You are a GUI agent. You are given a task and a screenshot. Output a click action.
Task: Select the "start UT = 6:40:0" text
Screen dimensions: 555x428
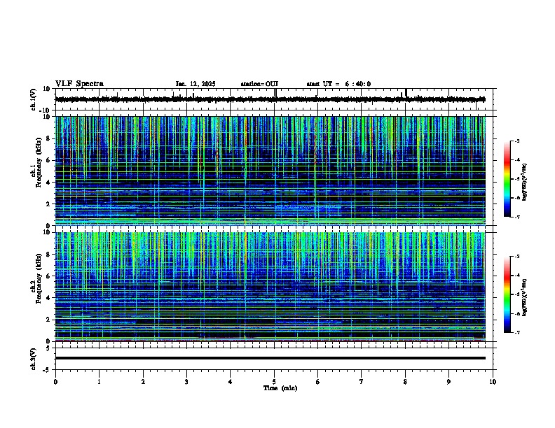(338, 84)
